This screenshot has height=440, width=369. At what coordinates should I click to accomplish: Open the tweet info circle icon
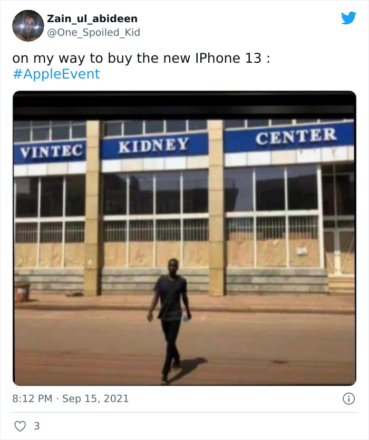point(349,398)
